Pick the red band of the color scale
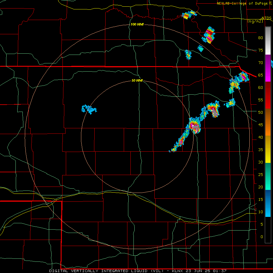The height and width of the screenshot is (273, 273). pos(268,95)
